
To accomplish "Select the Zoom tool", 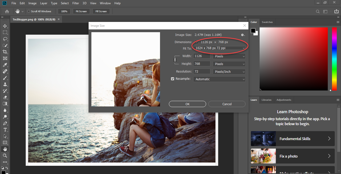I will [5, 156].
